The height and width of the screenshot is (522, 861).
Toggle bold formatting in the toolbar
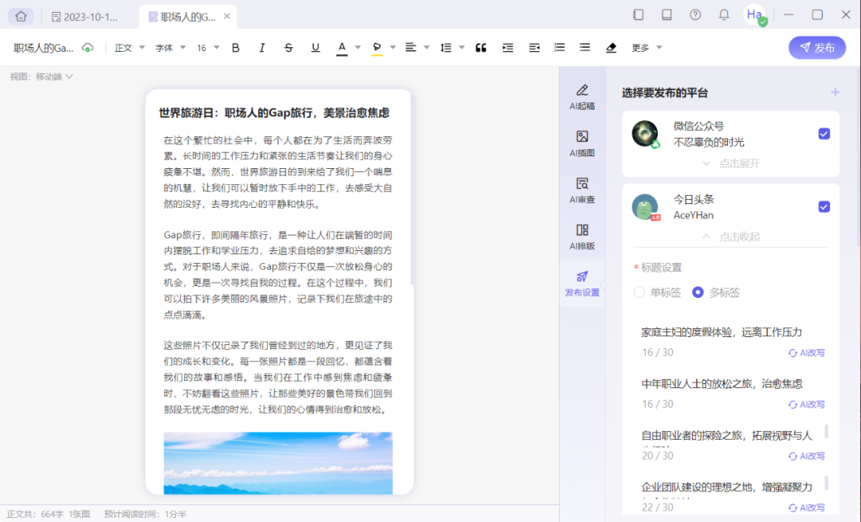tap(235, 47)
